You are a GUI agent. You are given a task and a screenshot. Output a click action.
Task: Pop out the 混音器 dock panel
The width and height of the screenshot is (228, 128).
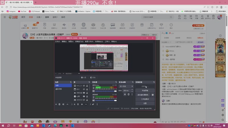(116, 82)
